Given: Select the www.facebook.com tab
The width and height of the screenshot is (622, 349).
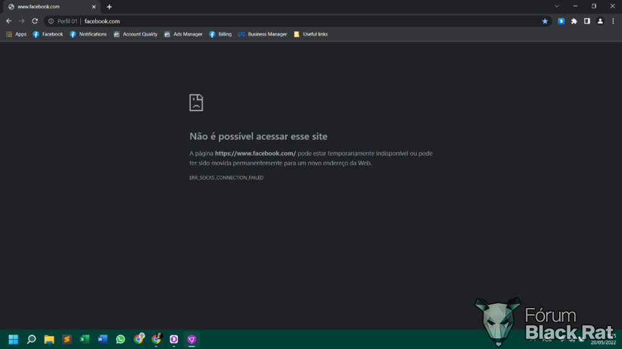Looking at the screenshot, I should pyautogui.click(x=52, y=7).
